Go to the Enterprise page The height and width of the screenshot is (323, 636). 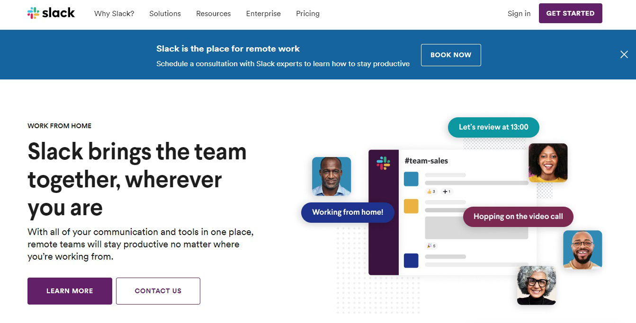point(263,14)
